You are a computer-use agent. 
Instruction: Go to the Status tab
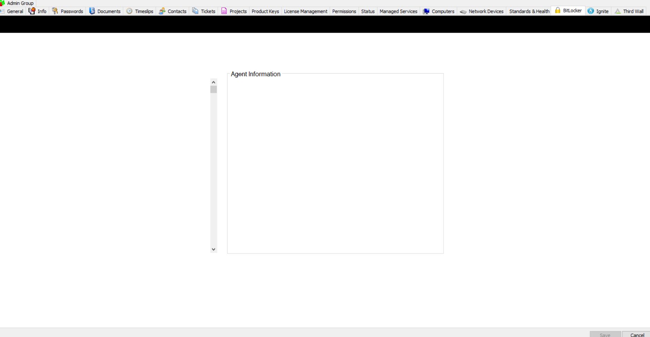[368, 11]
